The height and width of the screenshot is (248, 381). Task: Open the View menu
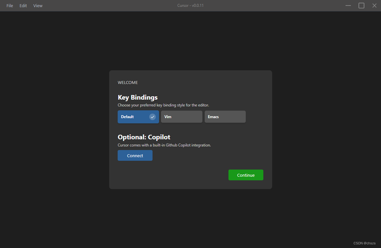pos(38,6)
